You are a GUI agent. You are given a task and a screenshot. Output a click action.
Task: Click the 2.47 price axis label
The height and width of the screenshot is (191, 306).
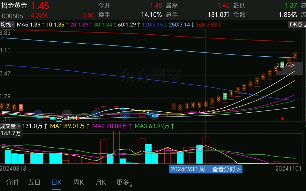click(x=5, y=74)
